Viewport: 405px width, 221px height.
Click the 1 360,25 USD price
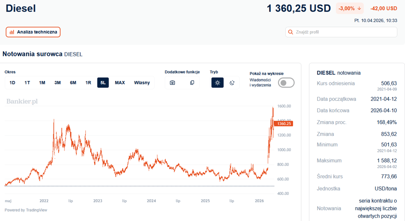(x=299, y=9)
